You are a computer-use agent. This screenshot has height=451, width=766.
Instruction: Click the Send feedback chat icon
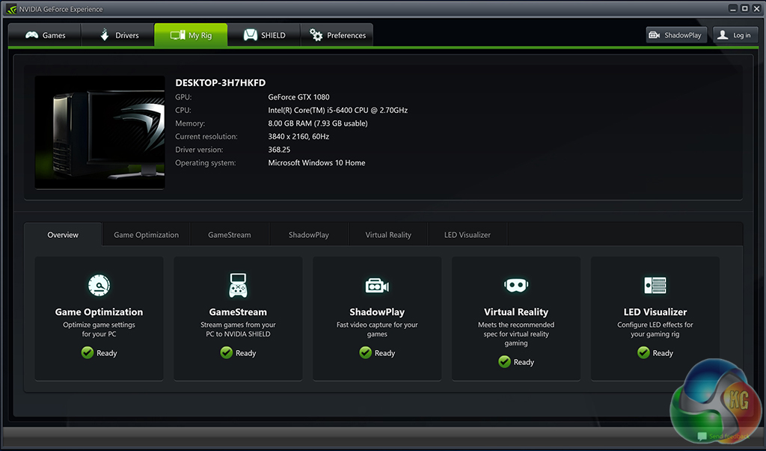click(x=702, y=436)
